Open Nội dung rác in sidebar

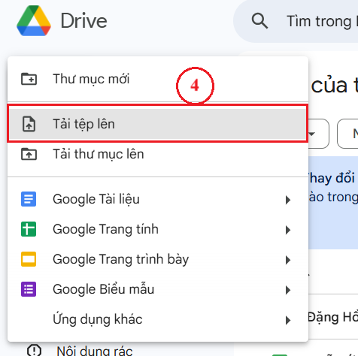click(x=95, y=351)
